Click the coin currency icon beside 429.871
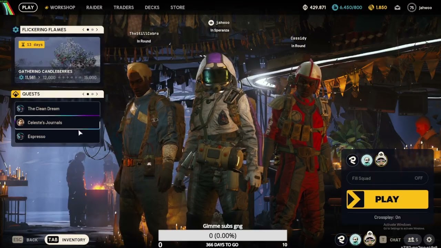 point(305,7)
